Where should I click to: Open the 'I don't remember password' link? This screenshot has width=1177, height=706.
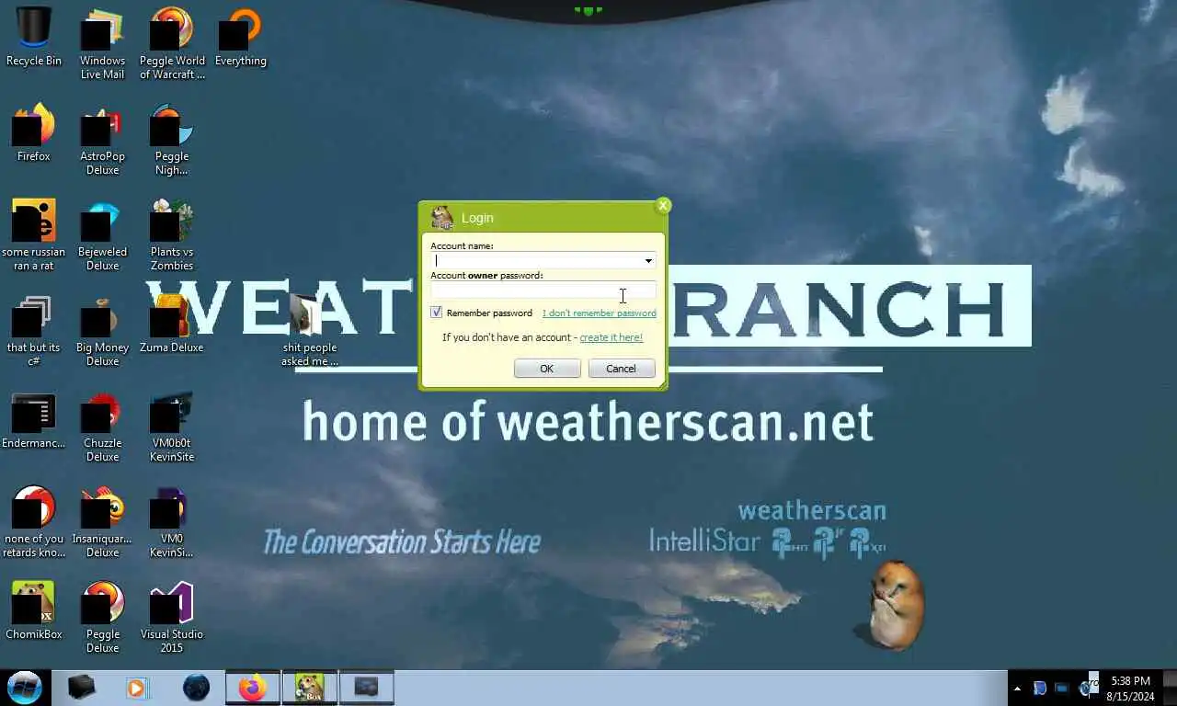pyautogui.click(x=600, y=313)
